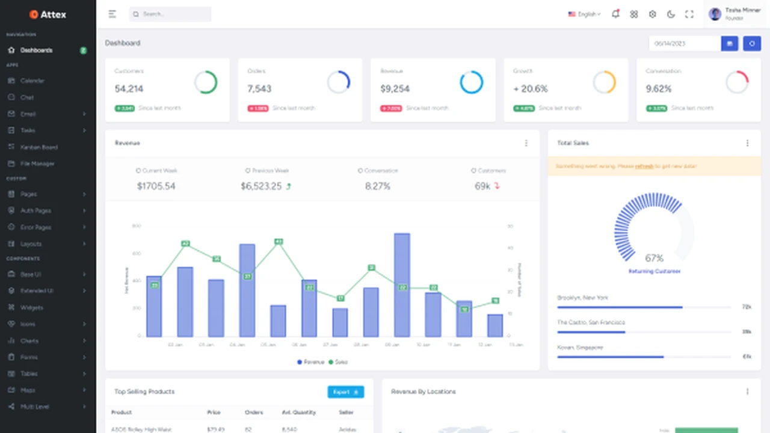Click the tallest bar in Revenue chart
This screenshot has width=770, height=433.
[402, 284]
